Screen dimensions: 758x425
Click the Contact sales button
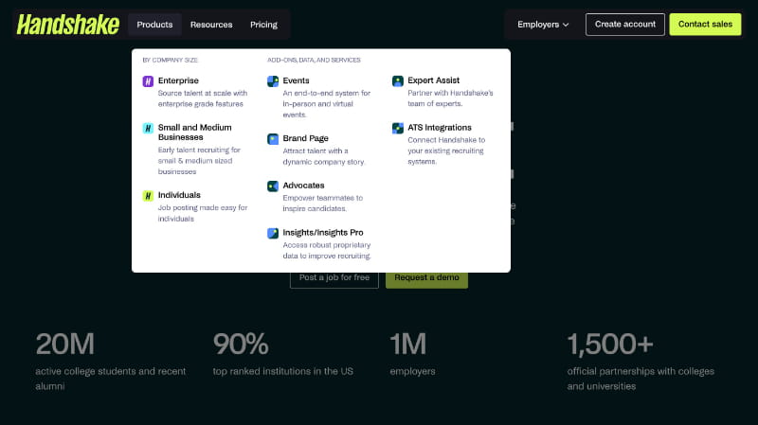705,25
